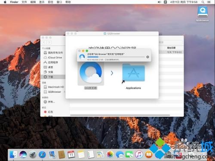Cancel the QQ Browser copy operation
This screenshot has width=215, height=161.
(147, 57)
